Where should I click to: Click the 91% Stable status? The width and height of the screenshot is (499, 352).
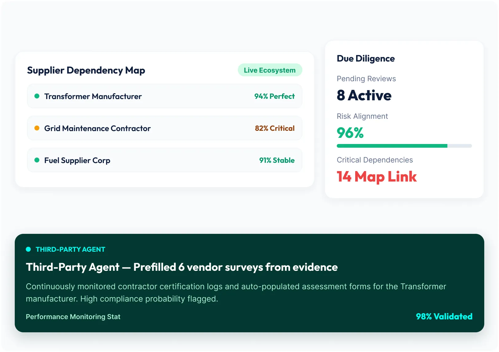point(277,160)
